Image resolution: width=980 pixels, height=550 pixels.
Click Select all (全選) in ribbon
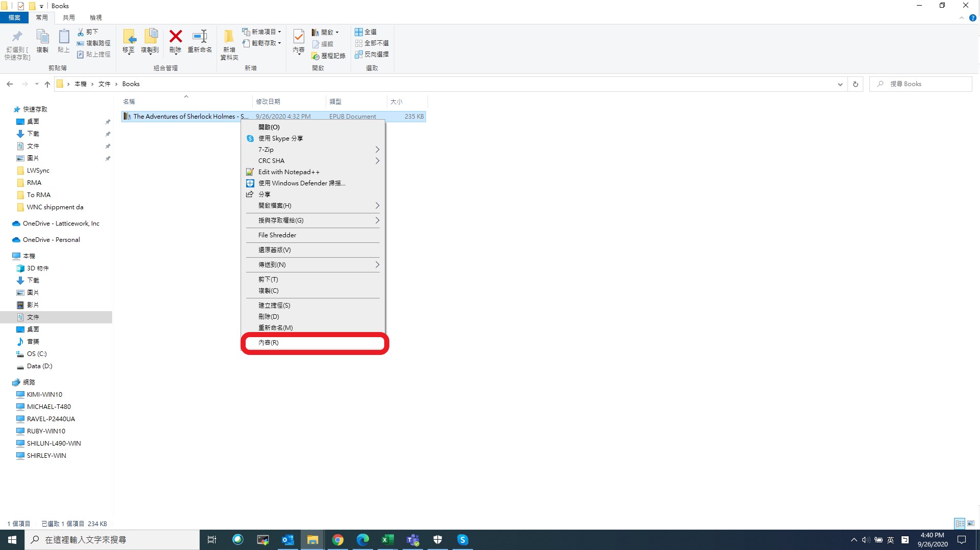(x=365, y=32)
